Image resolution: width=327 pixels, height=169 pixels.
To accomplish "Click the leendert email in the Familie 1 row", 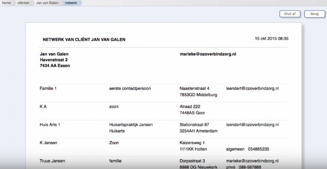I will (x=253, y=89).
